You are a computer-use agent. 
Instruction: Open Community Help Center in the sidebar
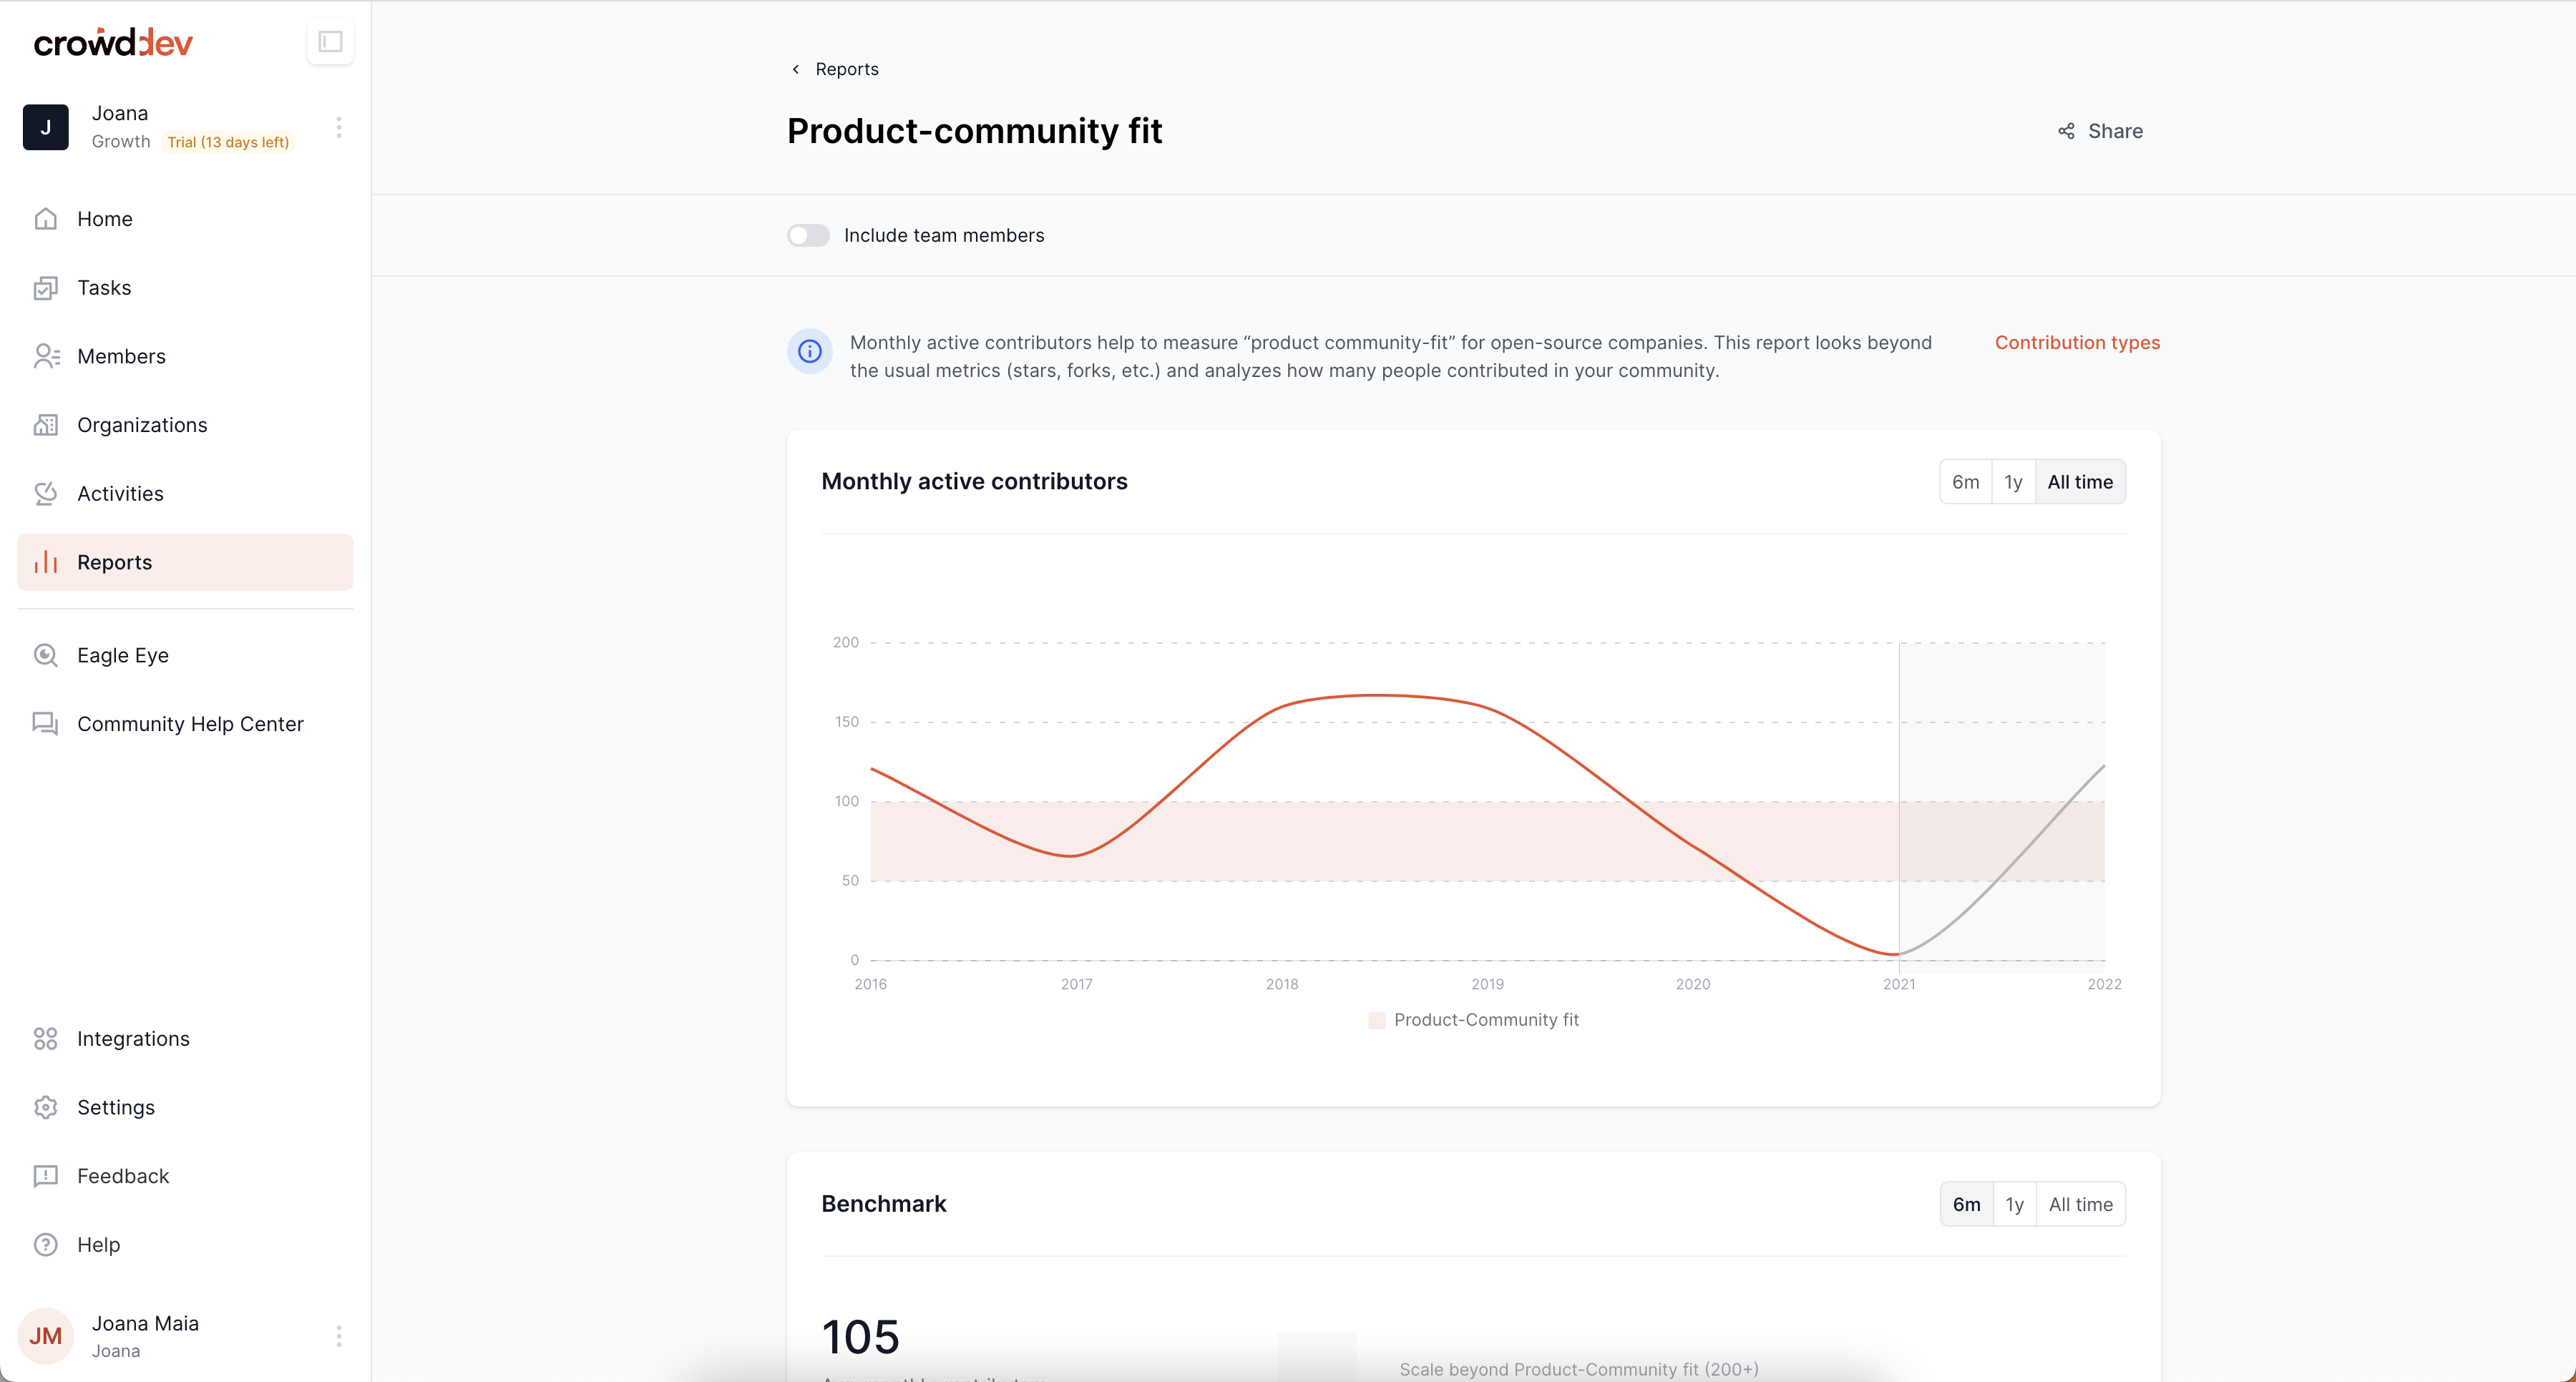[190, 724]
